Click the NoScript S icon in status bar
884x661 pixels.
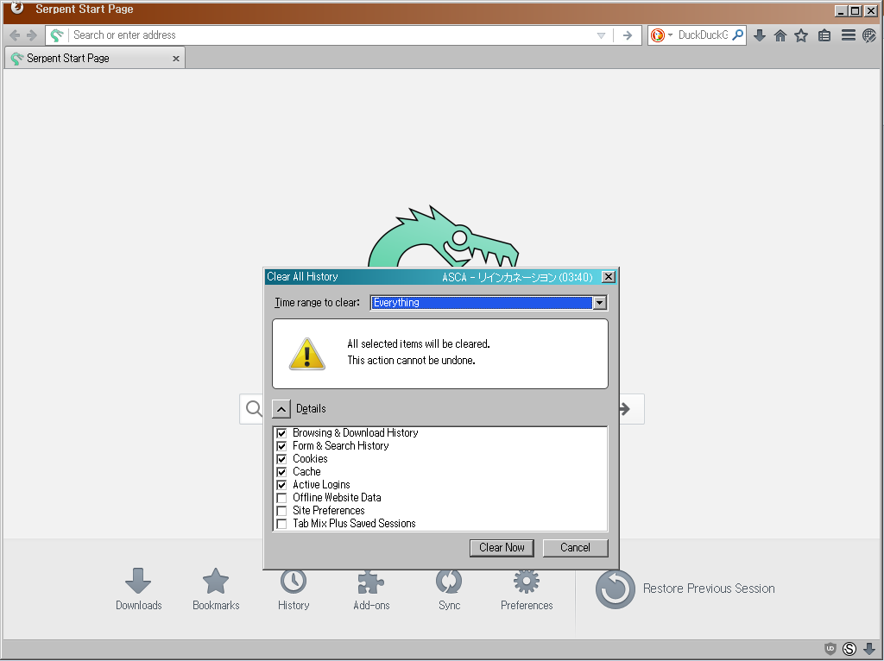click(849, 649)
